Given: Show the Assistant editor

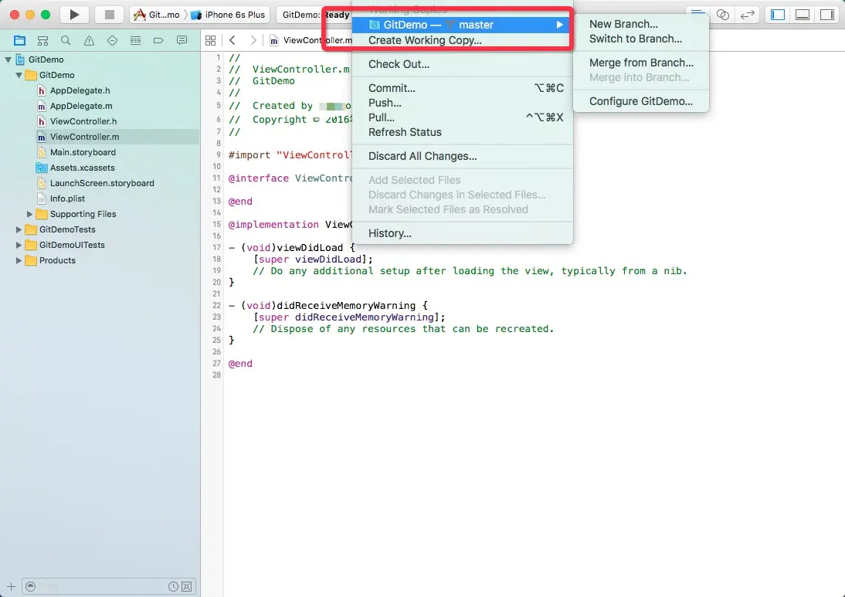Looking at the screenshot, I should (723, 15).
